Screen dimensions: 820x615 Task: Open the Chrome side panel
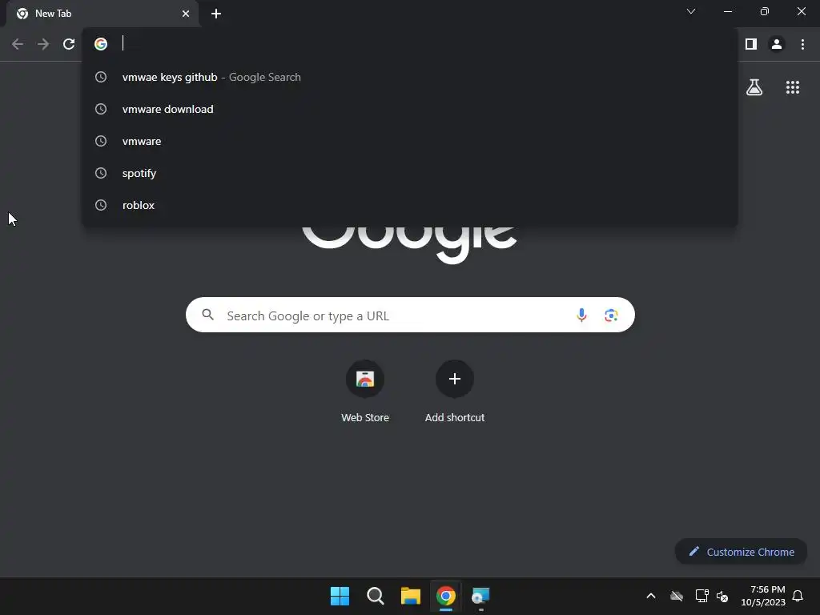point(751,44)
